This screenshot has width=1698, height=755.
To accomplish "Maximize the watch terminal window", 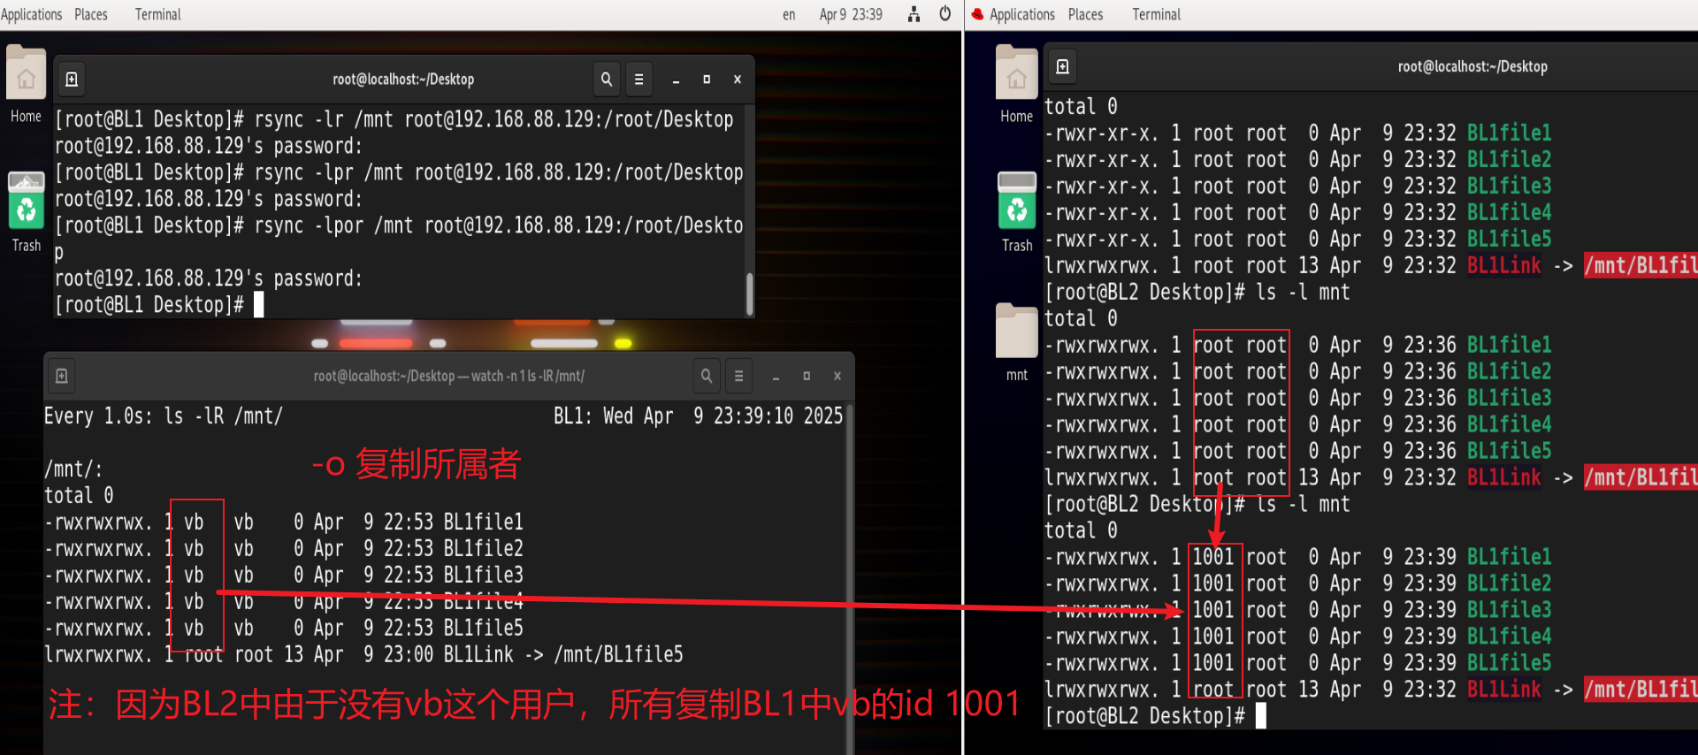I will point(807,377).
